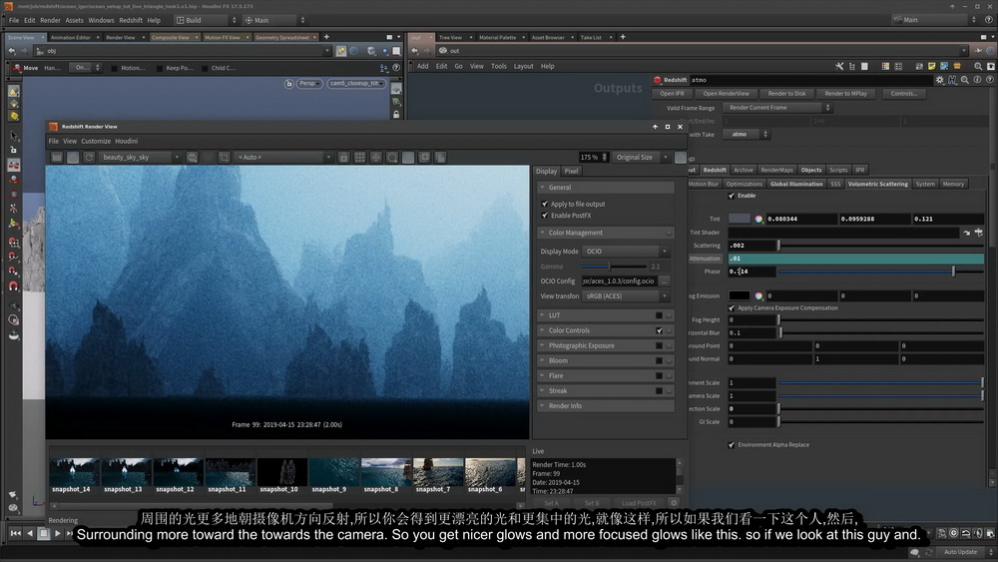This screenshot has height=562, width=998.
Task: Click the Render to Disk button
Action: tap(786, 94)
